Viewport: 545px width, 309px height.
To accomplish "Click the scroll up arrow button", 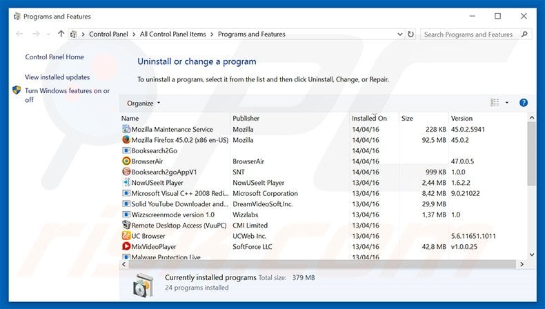I will click(531, 118).
